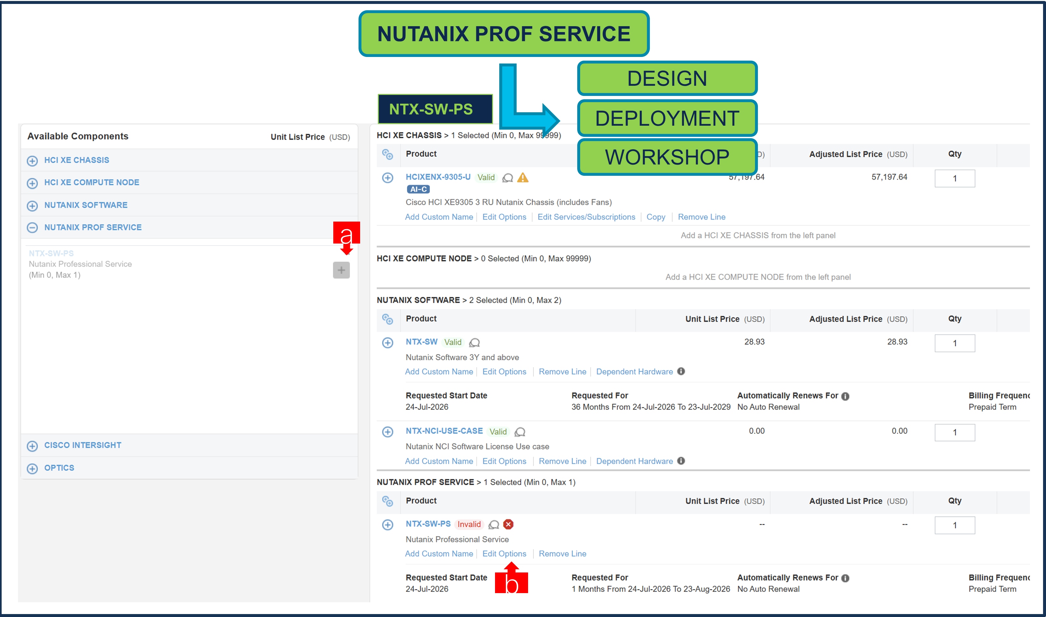This screenshot has height=617, width=1046.
Task: Click the Valid status on NTX-NCI-USE-CASE
Action: pyautogui.click(x=498, y=431)
